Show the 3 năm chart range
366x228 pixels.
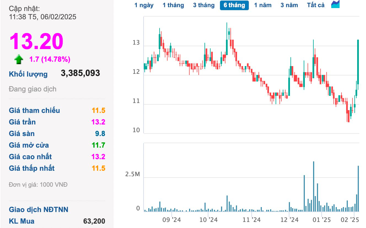pos(289,5)
